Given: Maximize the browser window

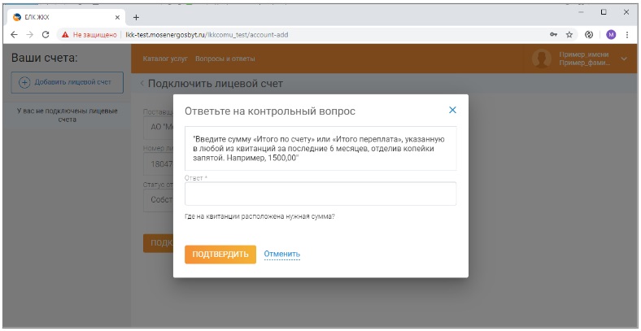Looking at the screenshot, I should tap(604, 12).
